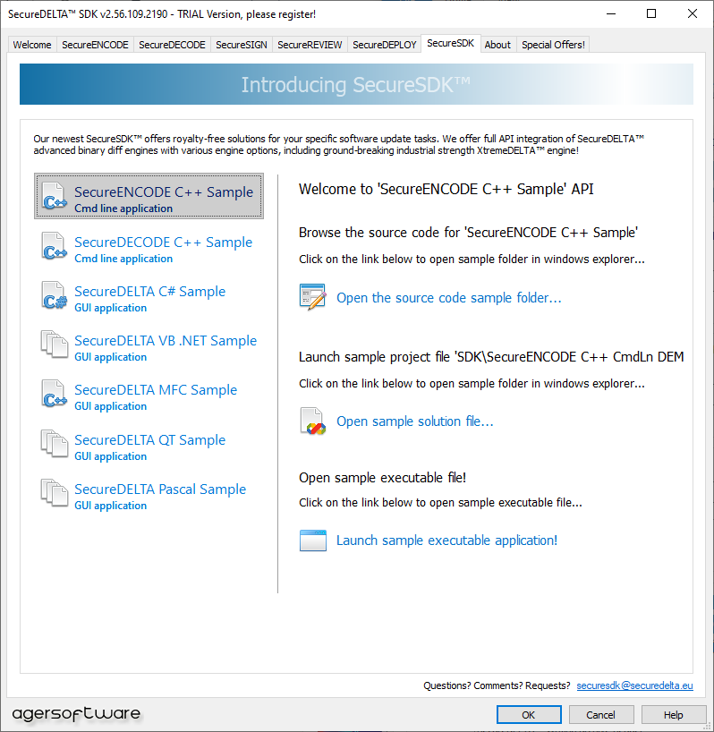This screenshot has height=732, width=714.
Task: Go to the Special Offers! tab
Action: tap(553, 45)
